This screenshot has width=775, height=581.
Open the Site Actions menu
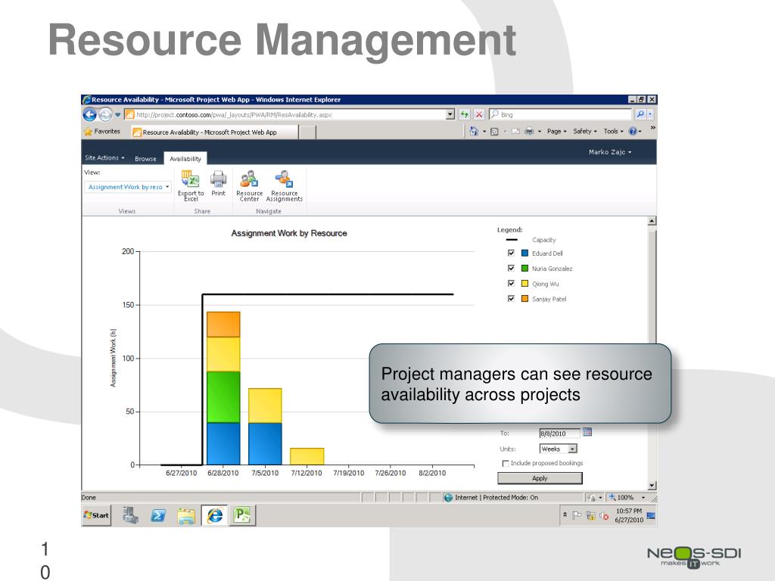104,157
